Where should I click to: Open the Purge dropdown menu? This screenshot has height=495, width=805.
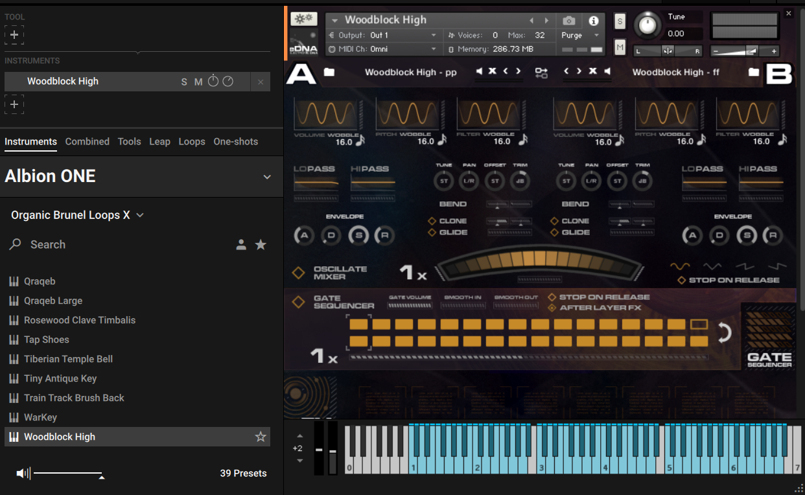pyautogui.click(x=581, y=35)
